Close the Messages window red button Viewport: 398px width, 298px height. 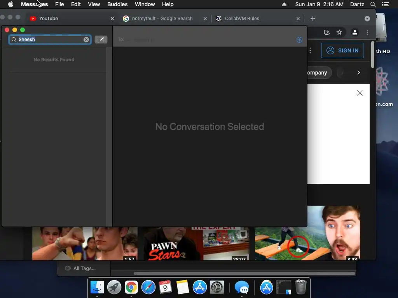(x=7, y=30)
